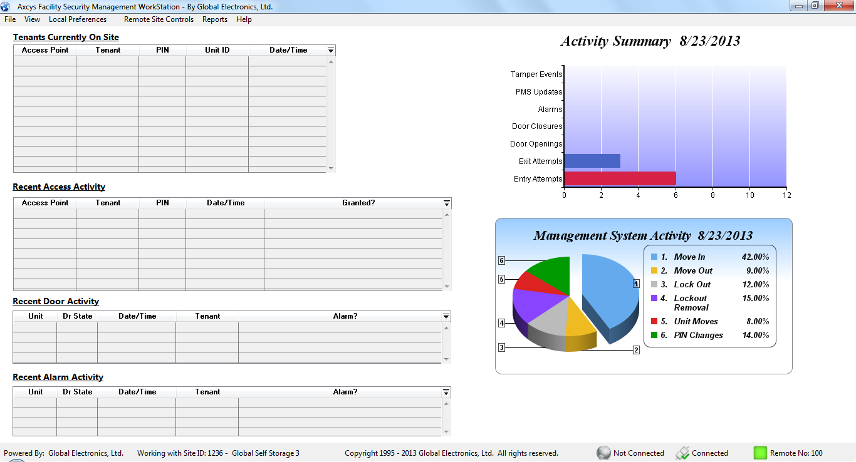The height and width of the screenshot is (462, 856).
Task: Sort by the Granted? column header
Action: pyautogui.click(x=358, y=203)
